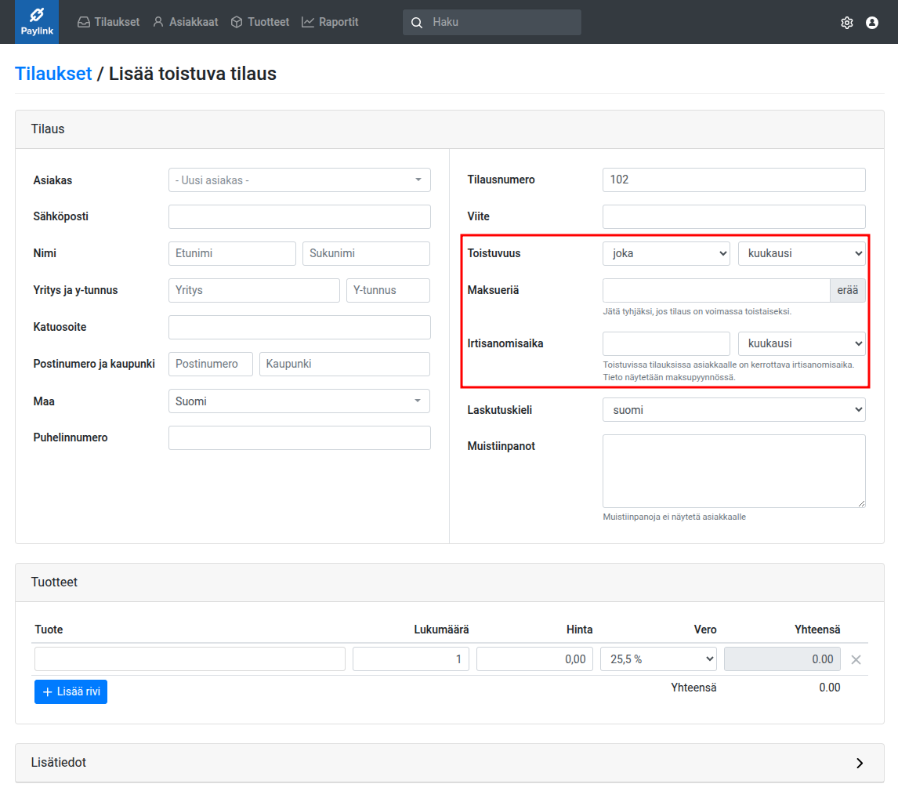Image resolution: width=898 pixels, height=802 pixels.
Task: Open the Toistuvuus 'joka' dropdown
Action: point(666,254)
